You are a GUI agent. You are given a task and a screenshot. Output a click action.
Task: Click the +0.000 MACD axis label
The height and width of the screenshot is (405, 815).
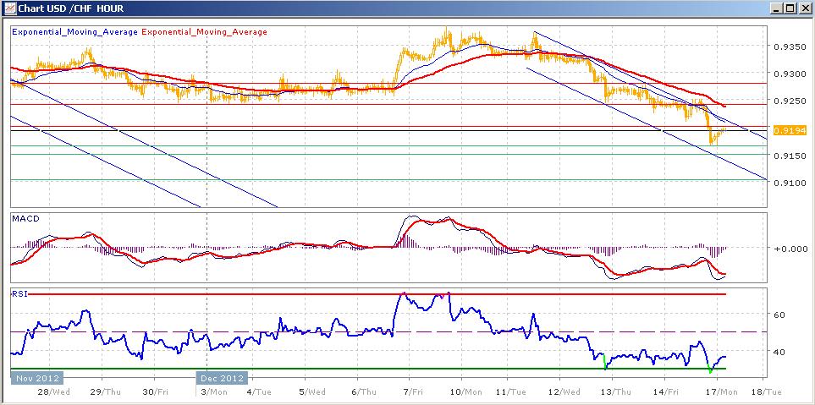(789, 249)
